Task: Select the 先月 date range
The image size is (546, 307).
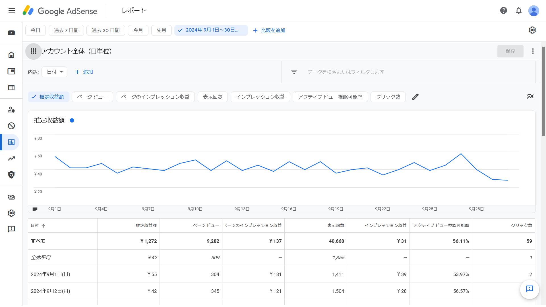Action: pyautogui.click(x=162, y=30)
